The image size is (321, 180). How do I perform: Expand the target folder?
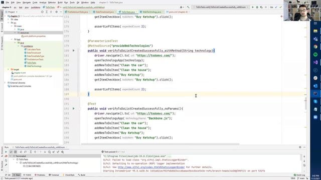[9, 69]
